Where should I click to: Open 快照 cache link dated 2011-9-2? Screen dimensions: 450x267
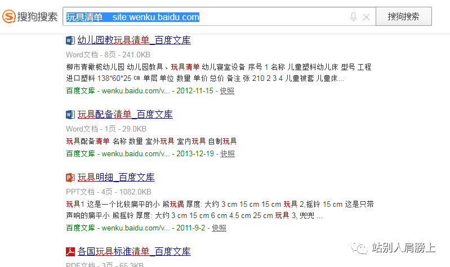click(x=219, y=228)
